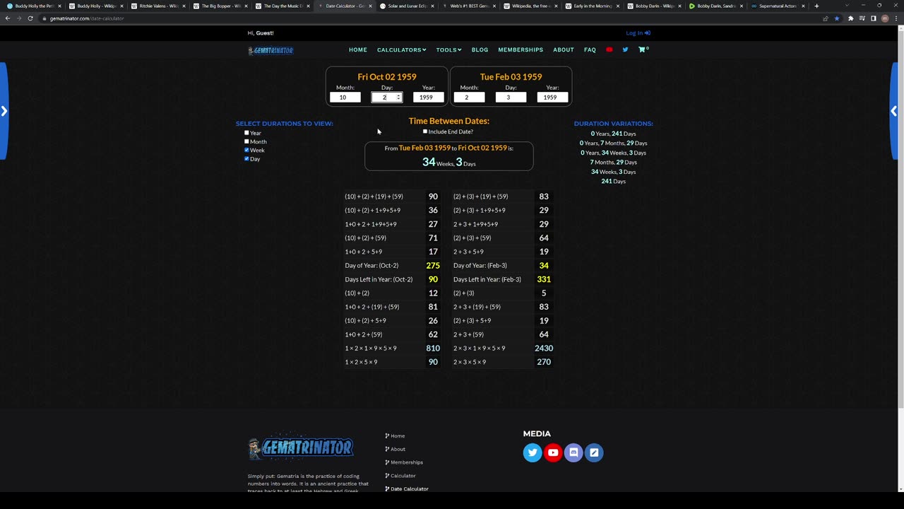Open the blue left side panel arrow
Screen dimensions: 904x509
[x=4, y=111]
